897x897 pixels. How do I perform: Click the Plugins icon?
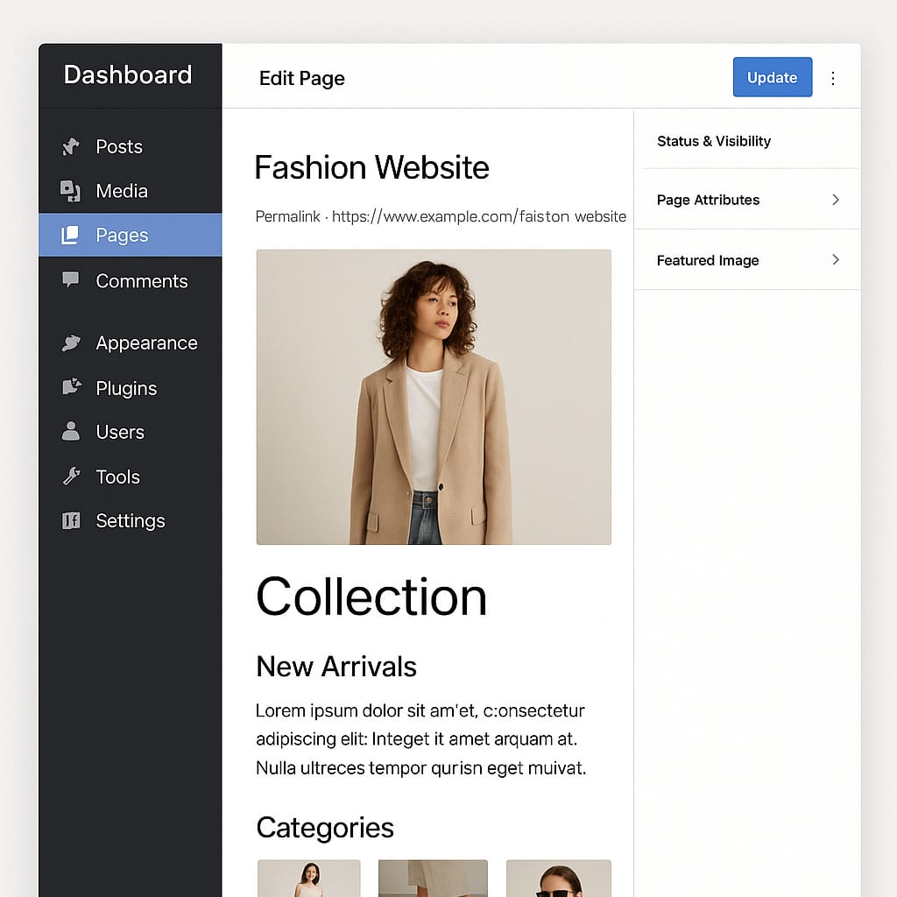(x=72, y=386)
